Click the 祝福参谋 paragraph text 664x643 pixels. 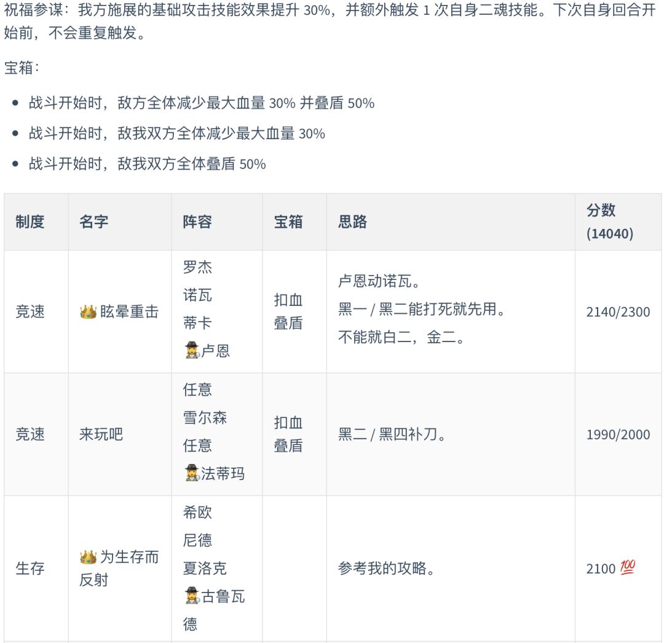pos(330,21)
